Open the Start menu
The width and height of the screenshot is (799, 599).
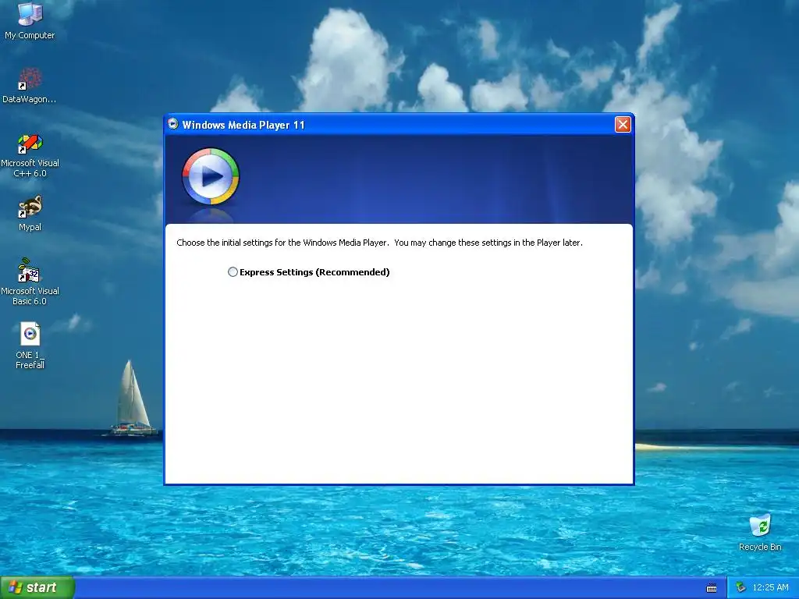coord(37,587)
